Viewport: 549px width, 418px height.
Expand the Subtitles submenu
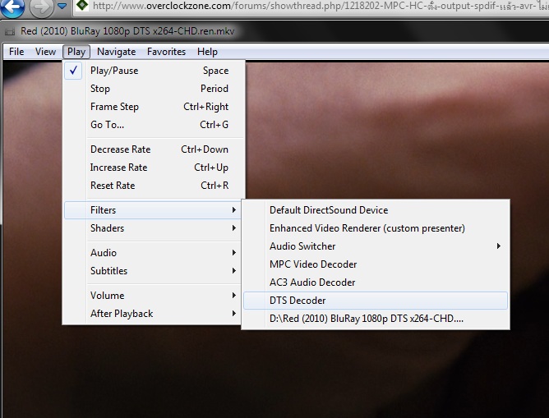click(x=153, y=271)
